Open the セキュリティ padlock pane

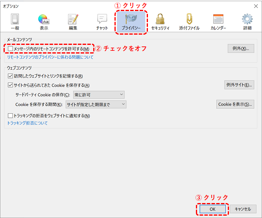[160, 22]
